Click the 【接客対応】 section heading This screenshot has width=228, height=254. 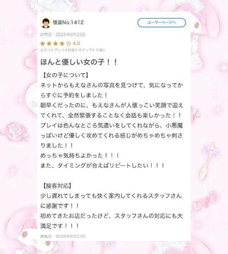tap(57, 185)
